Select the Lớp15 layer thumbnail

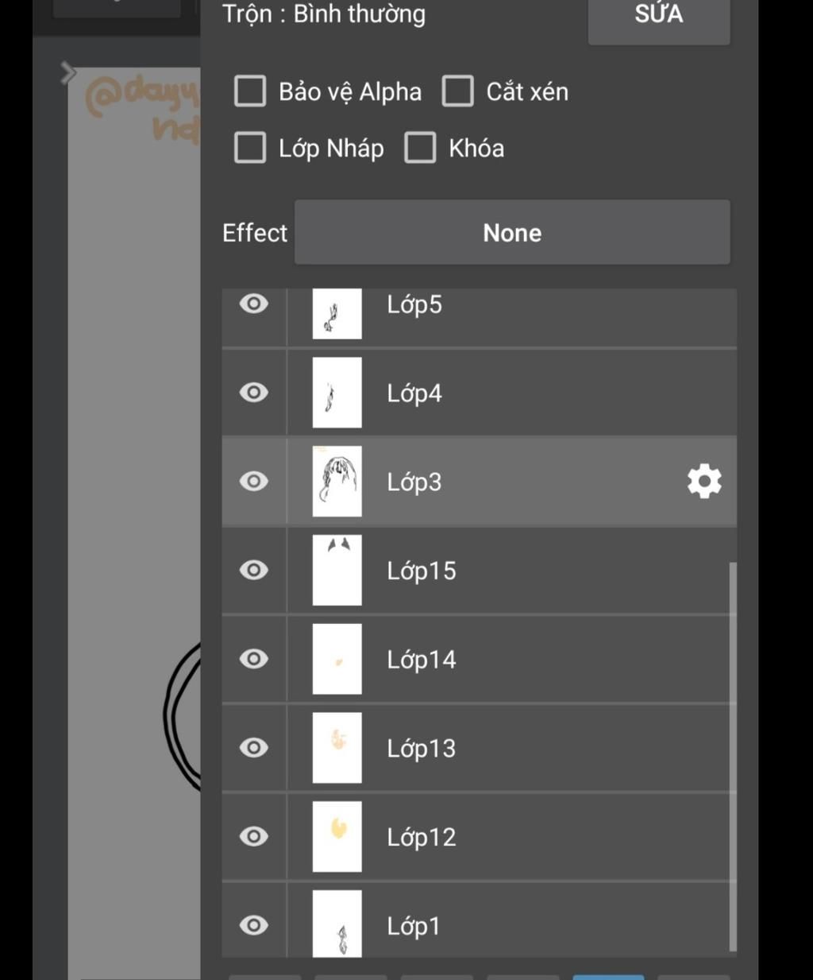337,571
